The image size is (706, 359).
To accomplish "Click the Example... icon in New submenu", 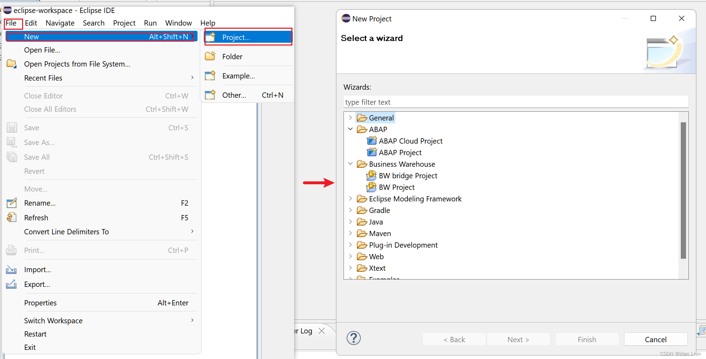I will tap(210, 75).
